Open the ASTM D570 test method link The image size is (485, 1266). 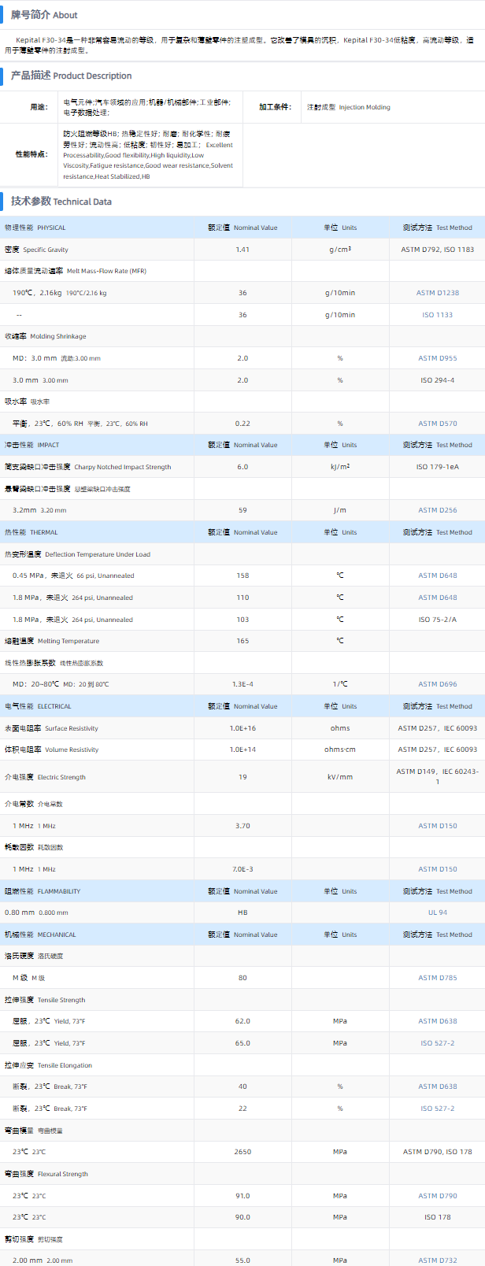(438, 424)
